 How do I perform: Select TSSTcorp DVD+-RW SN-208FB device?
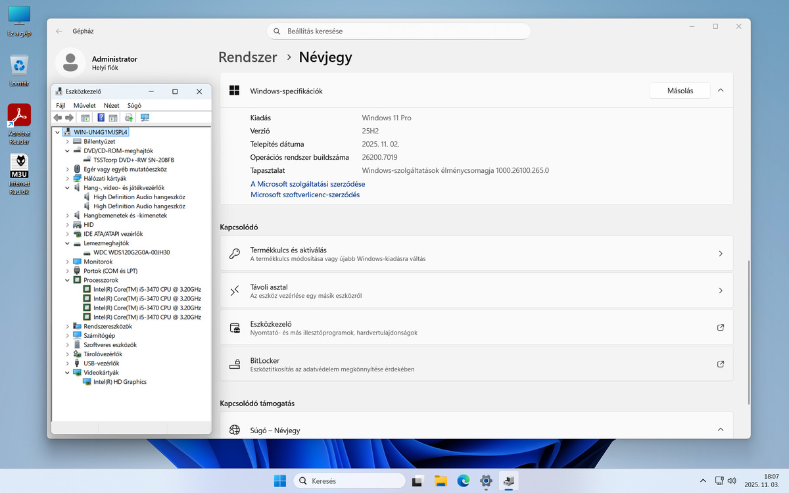133,160
